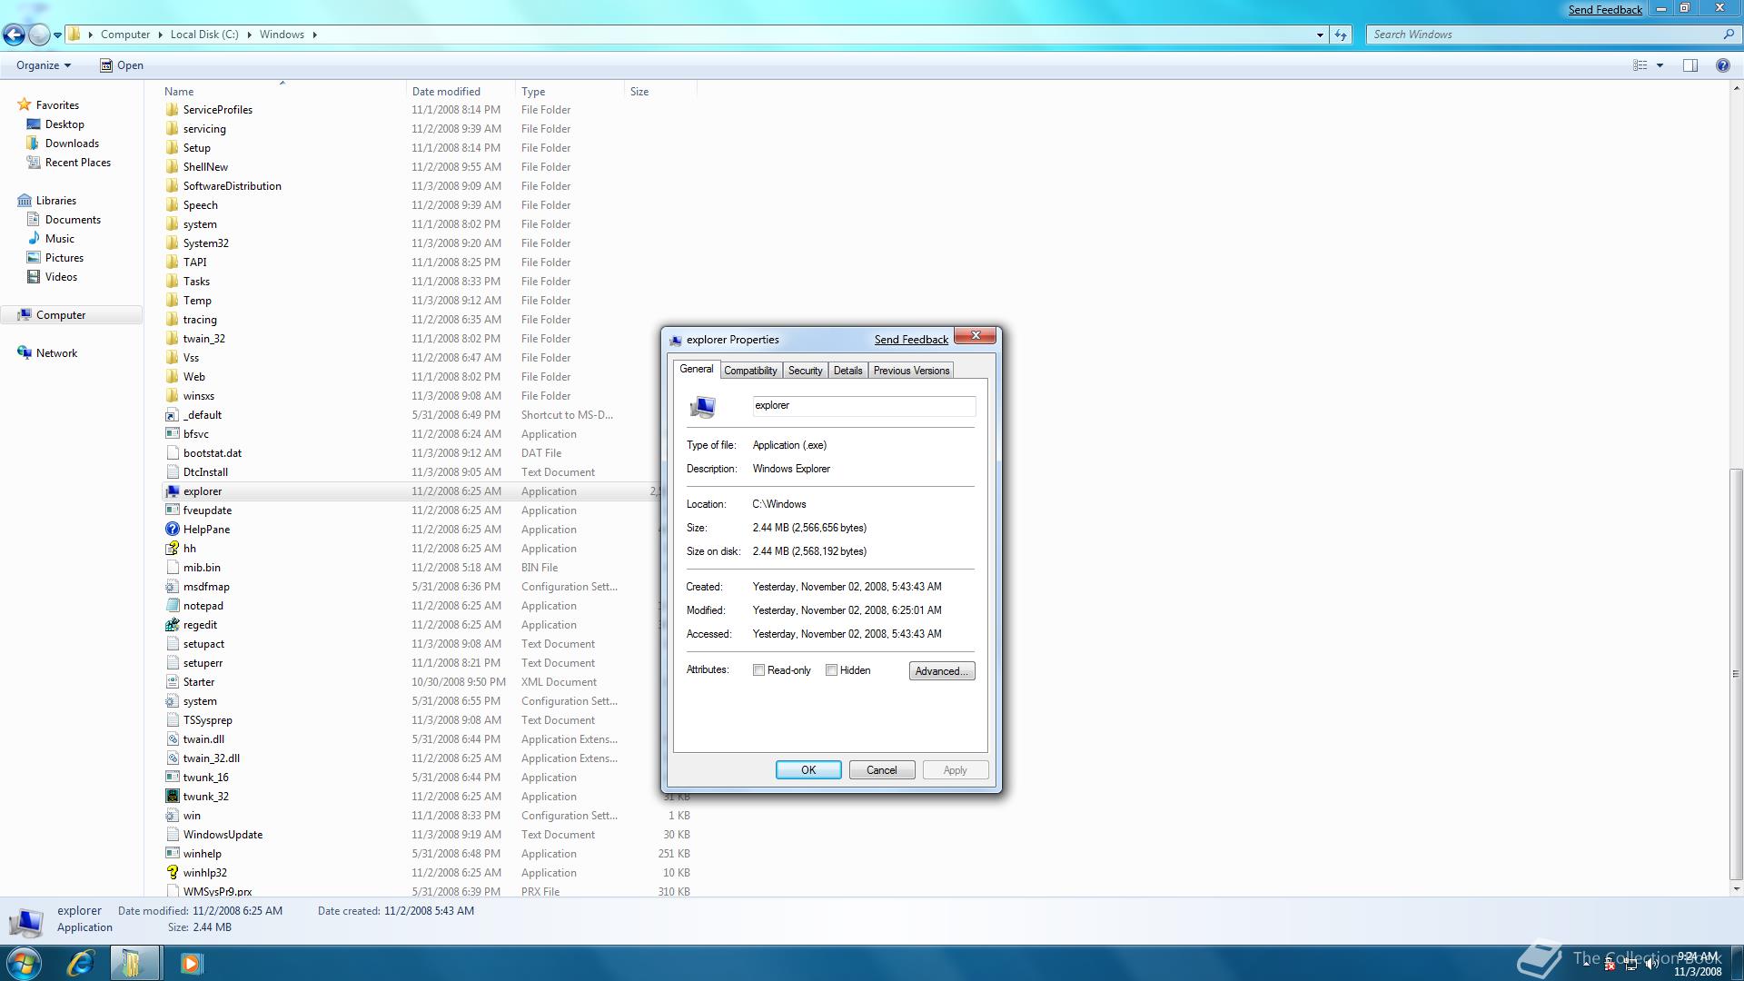This screenshot has height=981, width=1744.
Task: Open the recent pages dropdown arrow
Action: tap(57, 35)
